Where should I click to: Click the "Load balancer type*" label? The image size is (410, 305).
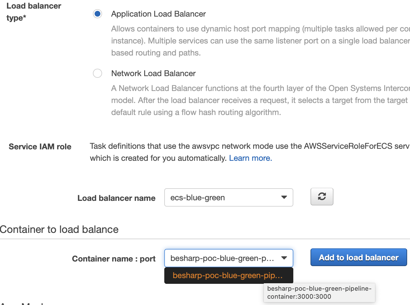coord(34,12)
